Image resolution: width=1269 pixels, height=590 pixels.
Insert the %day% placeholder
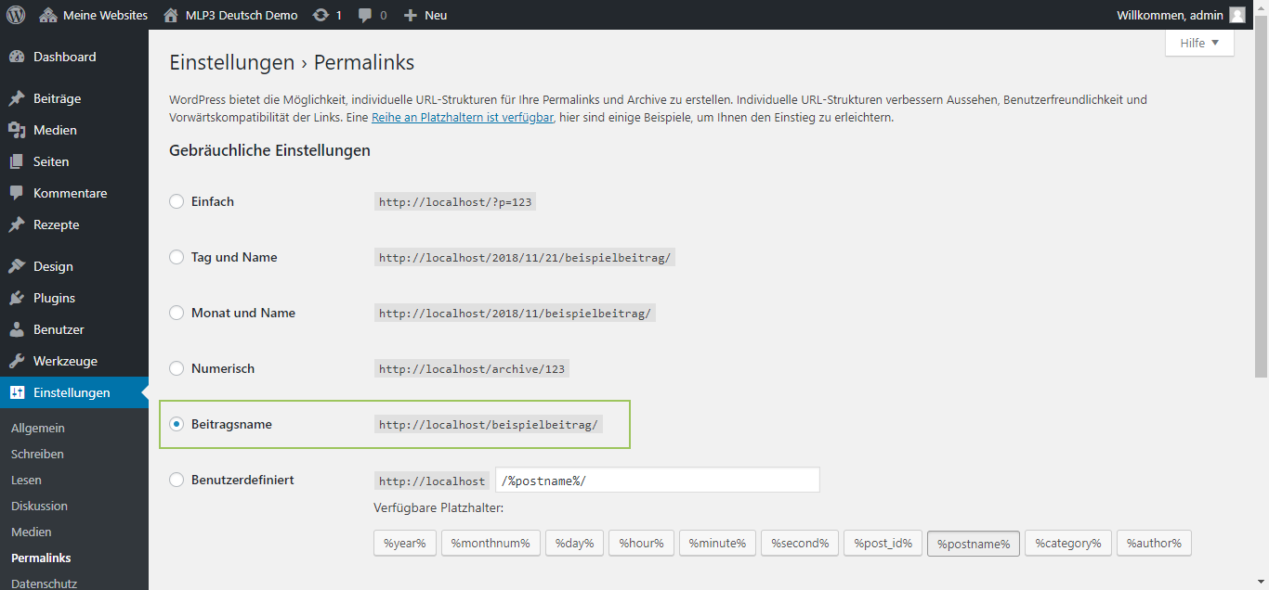[574, 543]
